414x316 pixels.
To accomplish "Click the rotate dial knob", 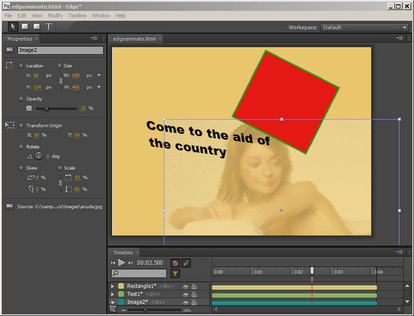I will coord(39,156).
